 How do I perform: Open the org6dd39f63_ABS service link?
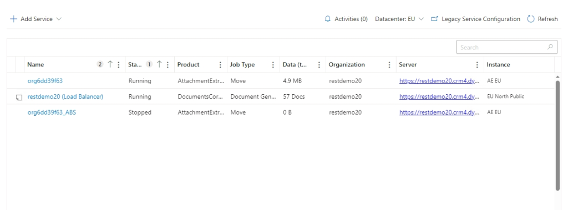pyautogui.click(x=52, y=112)
